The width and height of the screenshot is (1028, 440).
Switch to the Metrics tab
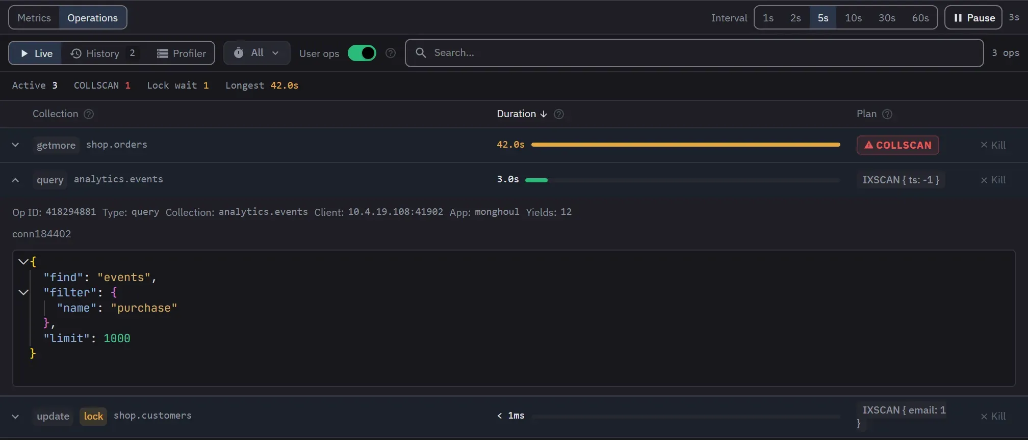pyautogui.click(x=34, y=18)
